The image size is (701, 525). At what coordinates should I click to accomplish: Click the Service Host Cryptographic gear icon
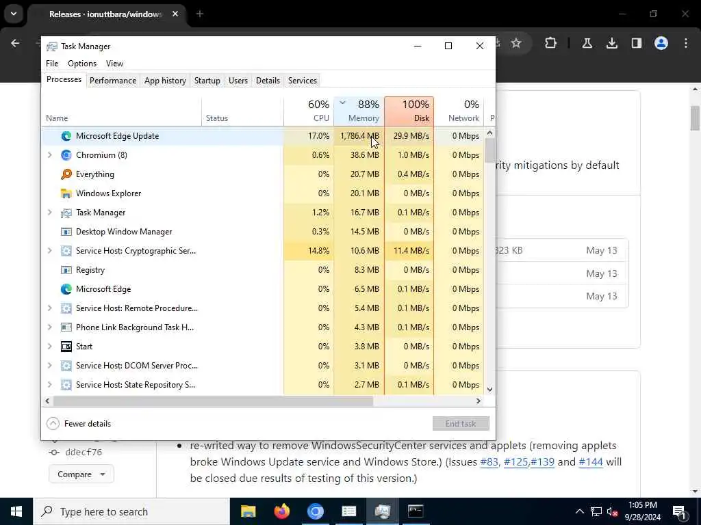click(66, 251)
